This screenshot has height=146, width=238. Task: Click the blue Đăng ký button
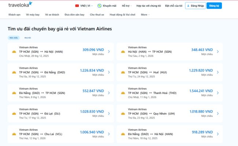click(214, 6)
